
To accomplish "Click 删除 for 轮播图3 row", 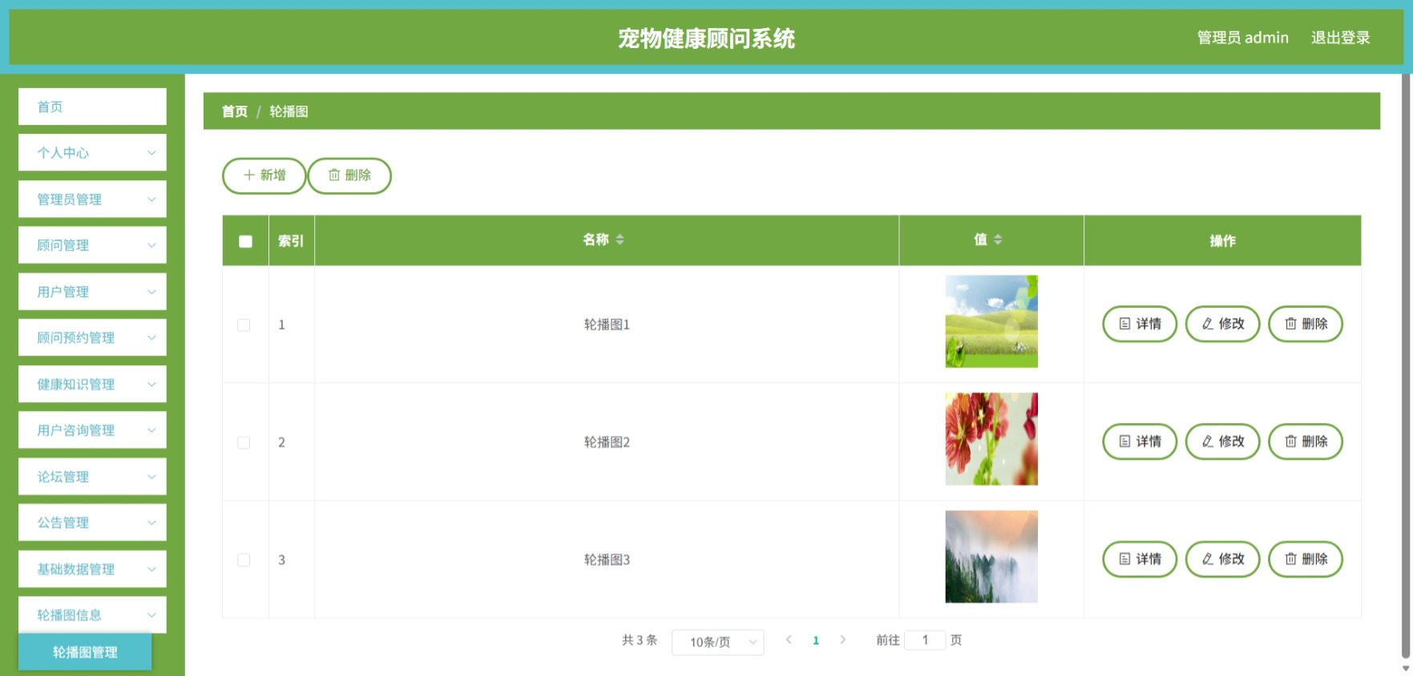I will [x=1306, y=559].
